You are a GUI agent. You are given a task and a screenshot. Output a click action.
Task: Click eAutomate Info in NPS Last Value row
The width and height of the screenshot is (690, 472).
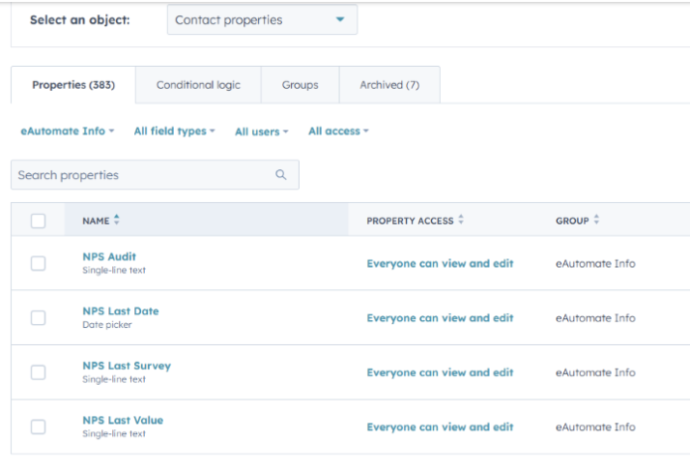coord(595,427)
